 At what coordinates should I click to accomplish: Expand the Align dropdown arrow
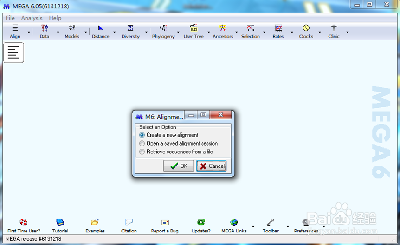click(x=29, y=32)
